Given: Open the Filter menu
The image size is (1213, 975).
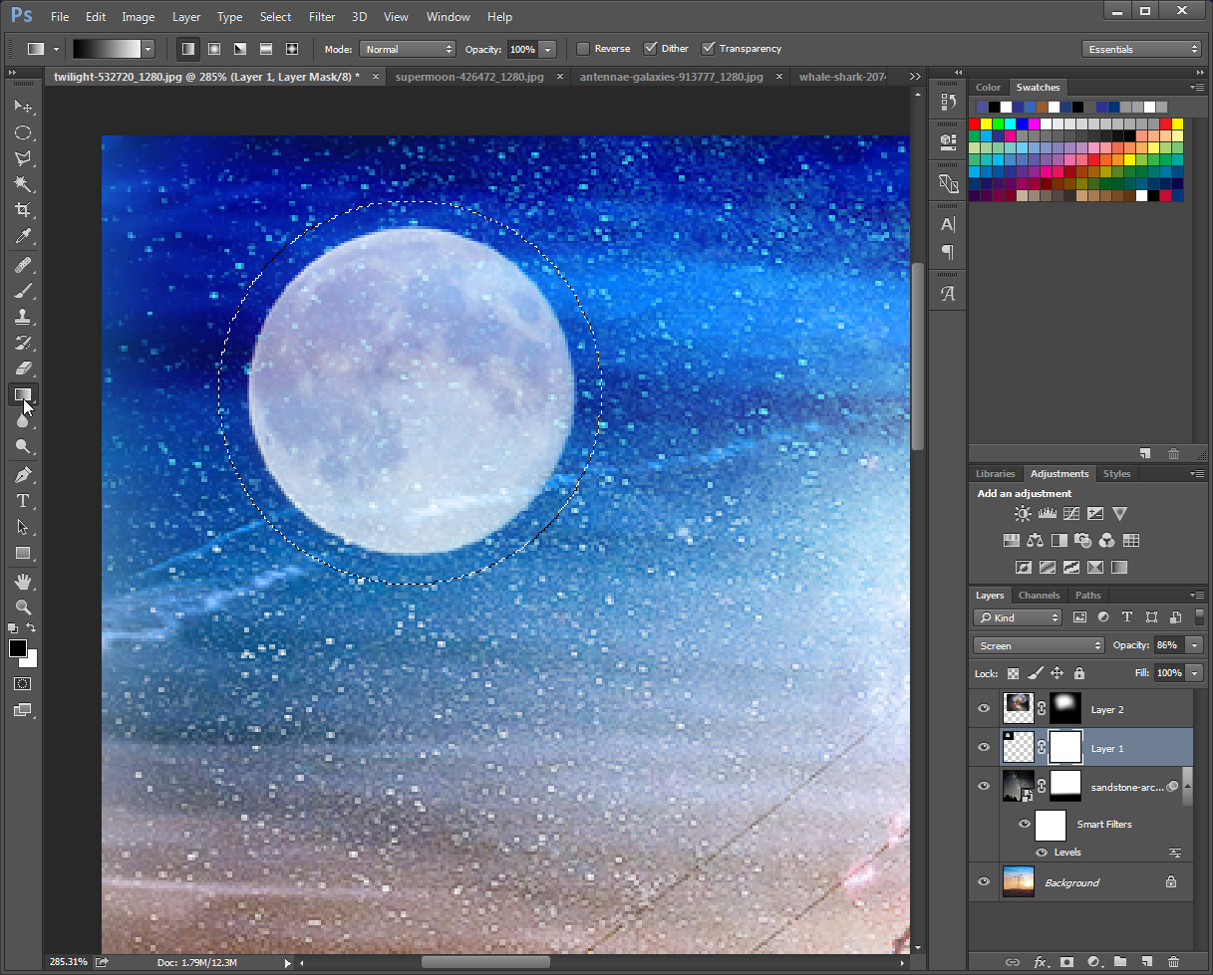Looking at the screenshot, I should [322, 17].
